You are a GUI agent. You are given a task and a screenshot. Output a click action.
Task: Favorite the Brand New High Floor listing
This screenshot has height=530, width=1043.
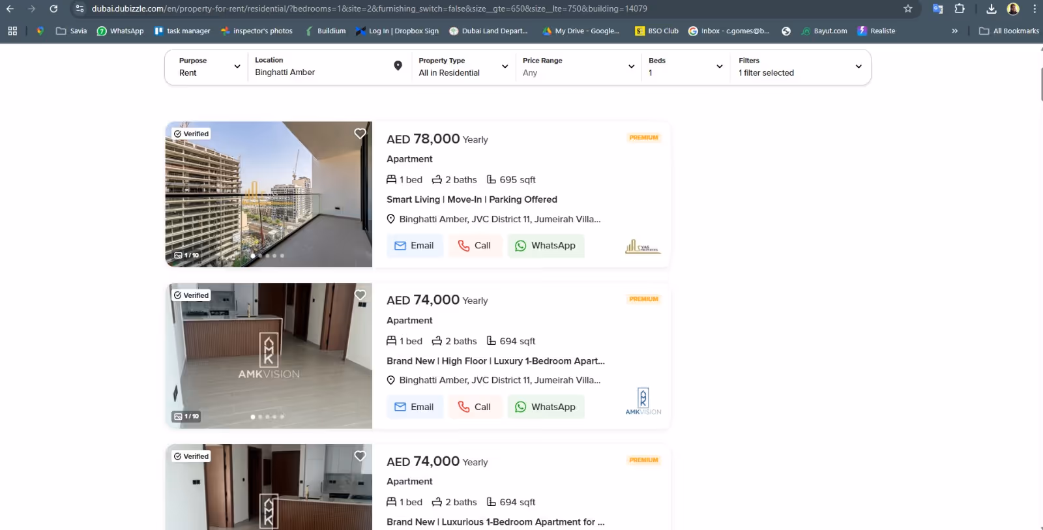pyautogui.click(x=360, y=295)
